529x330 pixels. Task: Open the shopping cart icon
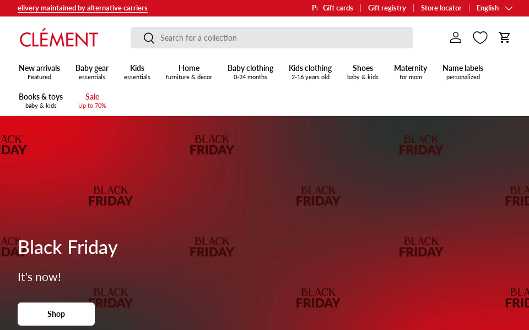point(504,37)
